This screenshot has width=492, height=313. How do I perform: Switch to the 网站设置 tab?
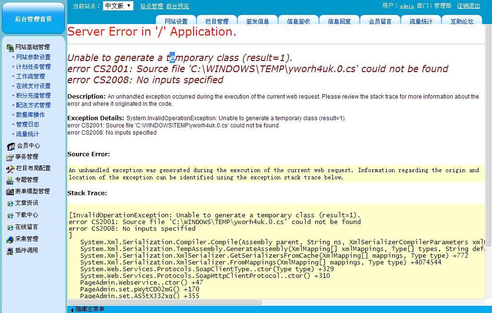(176, 21)
